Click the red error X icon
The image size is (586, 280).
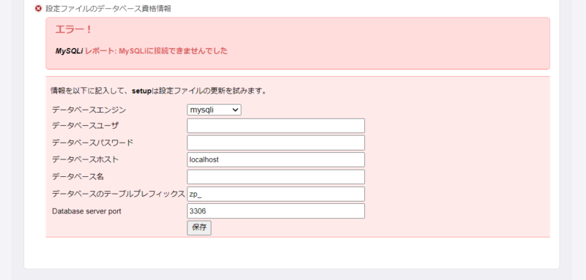point(38,8)
